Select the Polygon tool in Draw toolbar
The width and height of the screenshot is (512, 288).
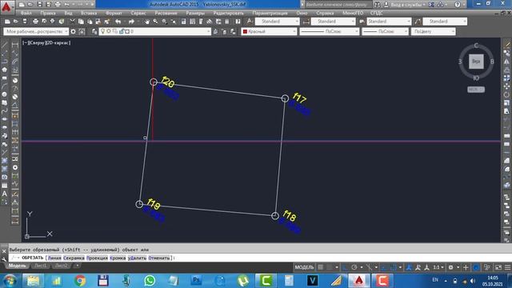pos(5,70)
